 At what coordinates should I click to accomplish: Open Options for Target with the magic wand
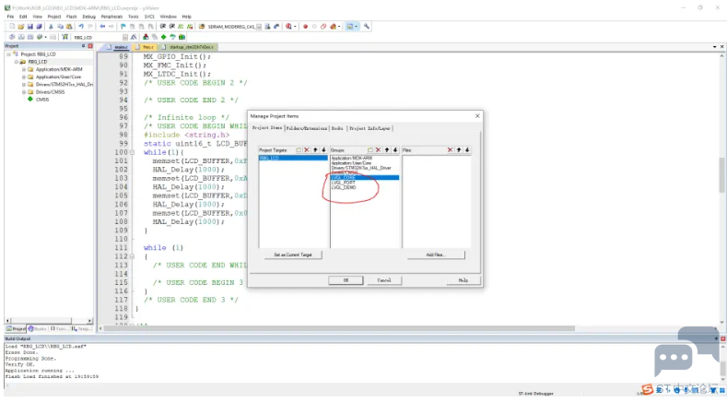[134, 37]
